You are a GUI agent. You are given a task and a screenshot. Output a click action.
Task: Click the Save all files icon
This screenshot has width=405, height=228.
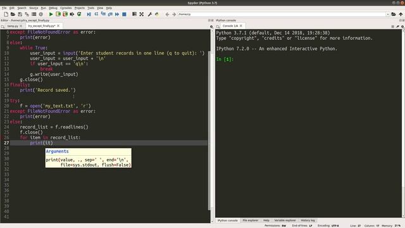[x=27, y=14]
